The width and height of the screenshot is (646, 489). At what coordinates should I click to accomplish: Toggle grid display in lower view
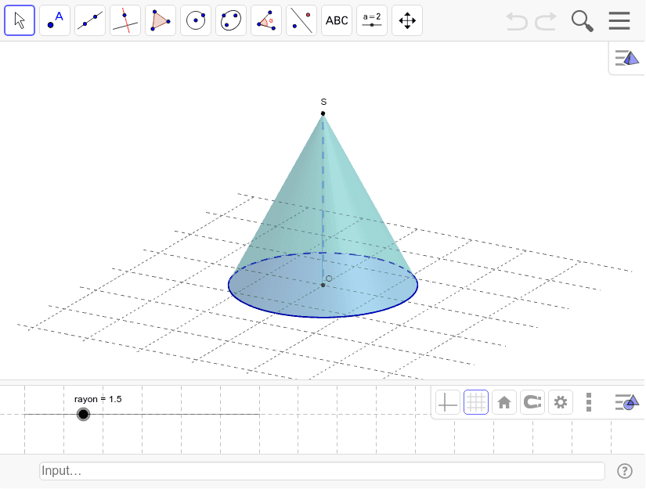(x=476, y=402)
